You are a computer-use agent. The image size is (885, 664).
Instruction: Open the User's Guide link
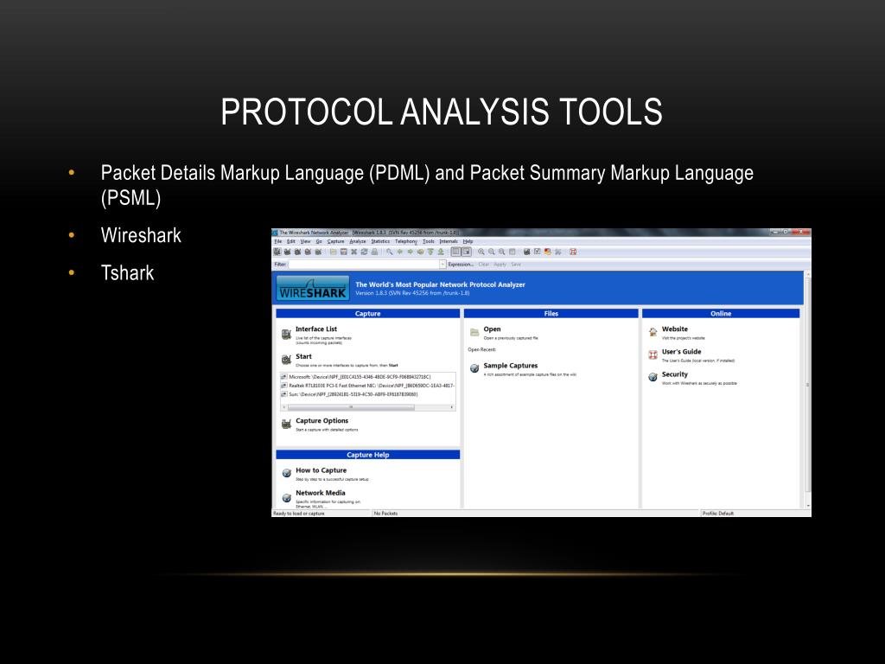(x=681, y=352)
